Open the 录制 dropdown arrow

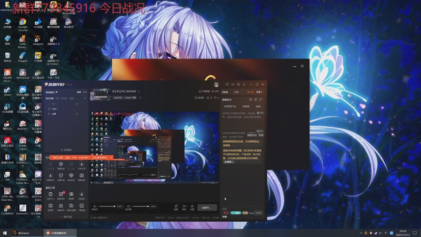186,206
